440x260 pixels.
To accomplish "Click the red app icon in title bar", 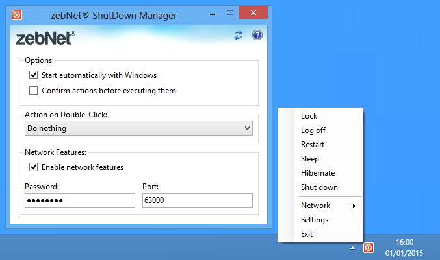I will pyautogui.click(x=16, y=15).
